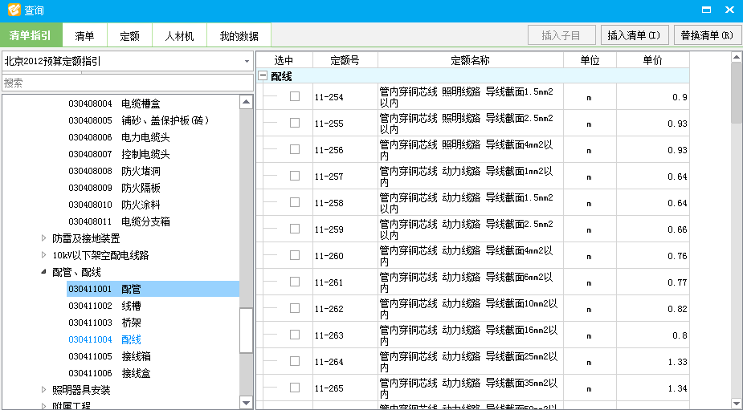743x410 pixels.
Task: Click the 插入清单(I) button
Action: coord(635,35)
